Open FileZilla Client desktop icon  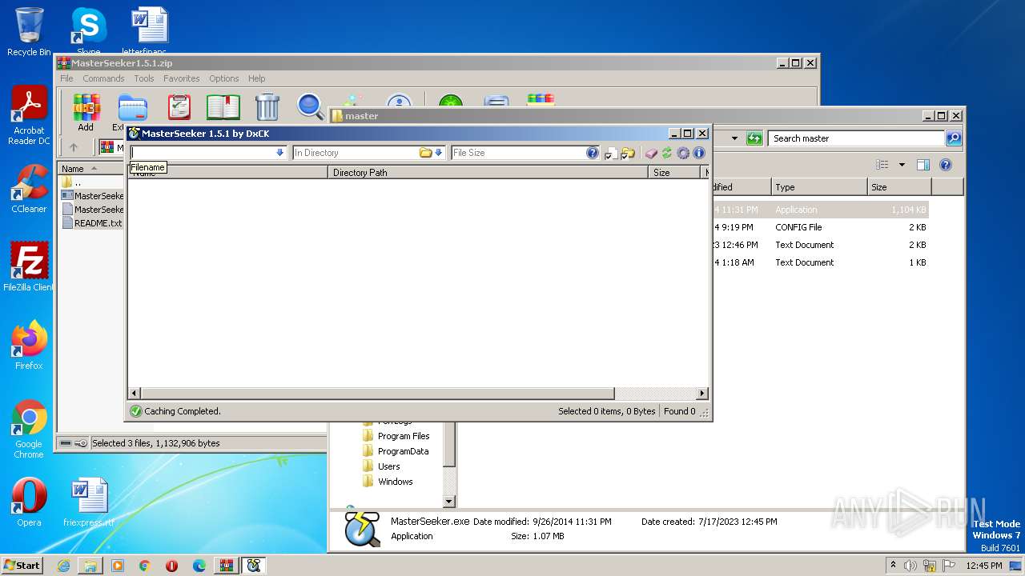pyautogui.click(x=29, y=267)
